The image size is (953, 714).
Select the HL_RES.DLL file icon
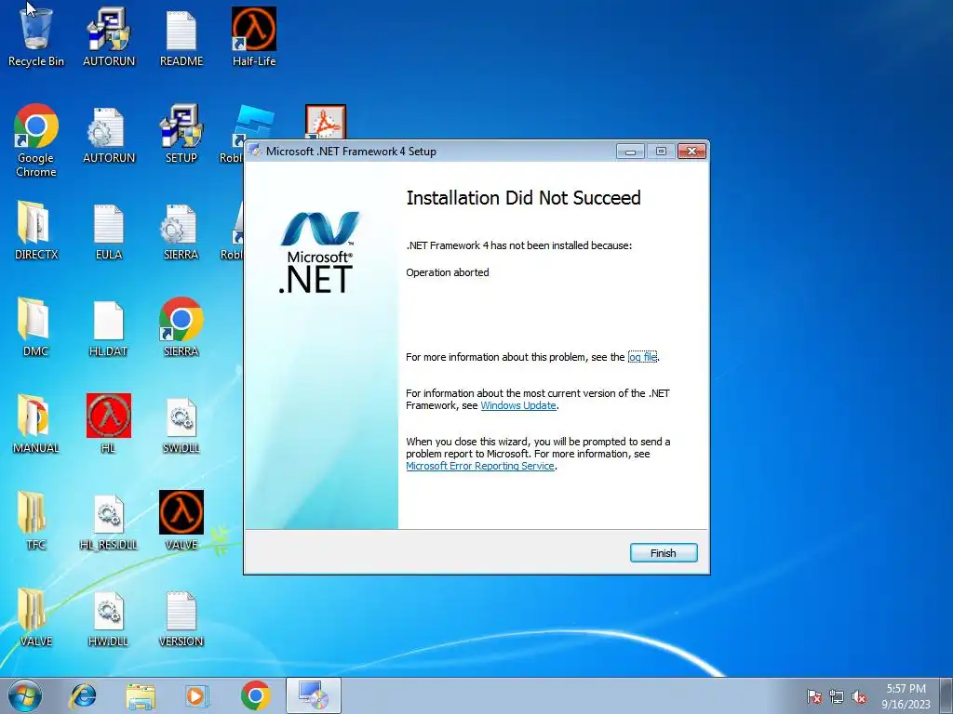click(x=109, y=521)
